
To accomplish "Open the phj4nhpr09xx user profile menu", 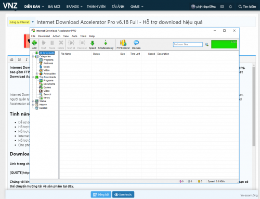I will click(203, 7).
